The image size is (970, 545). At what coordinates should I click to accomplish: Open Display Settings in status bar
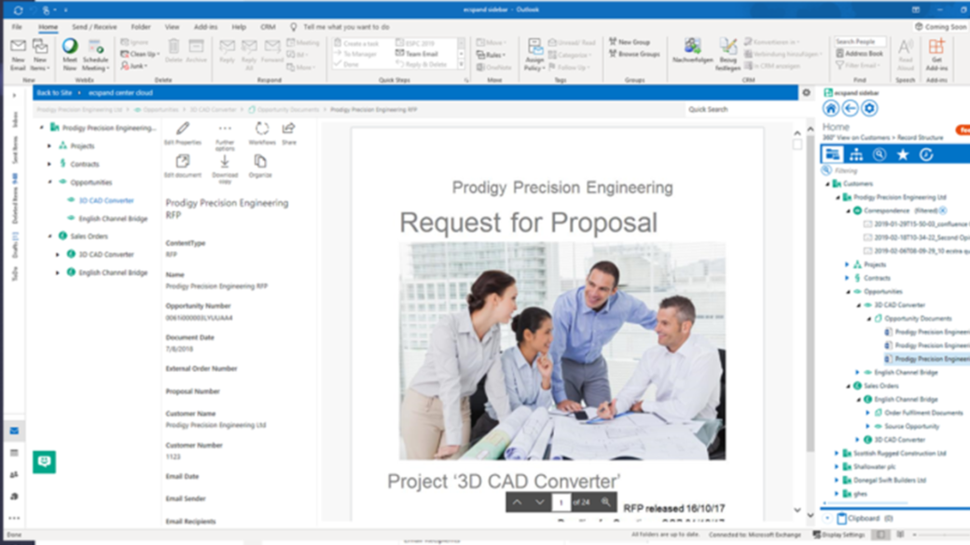[x=838, y=535]
